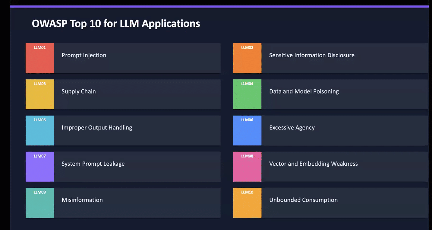Select the Data and Model Poisoning text
The height and width of the screenshot is (230, 432).
304,91
